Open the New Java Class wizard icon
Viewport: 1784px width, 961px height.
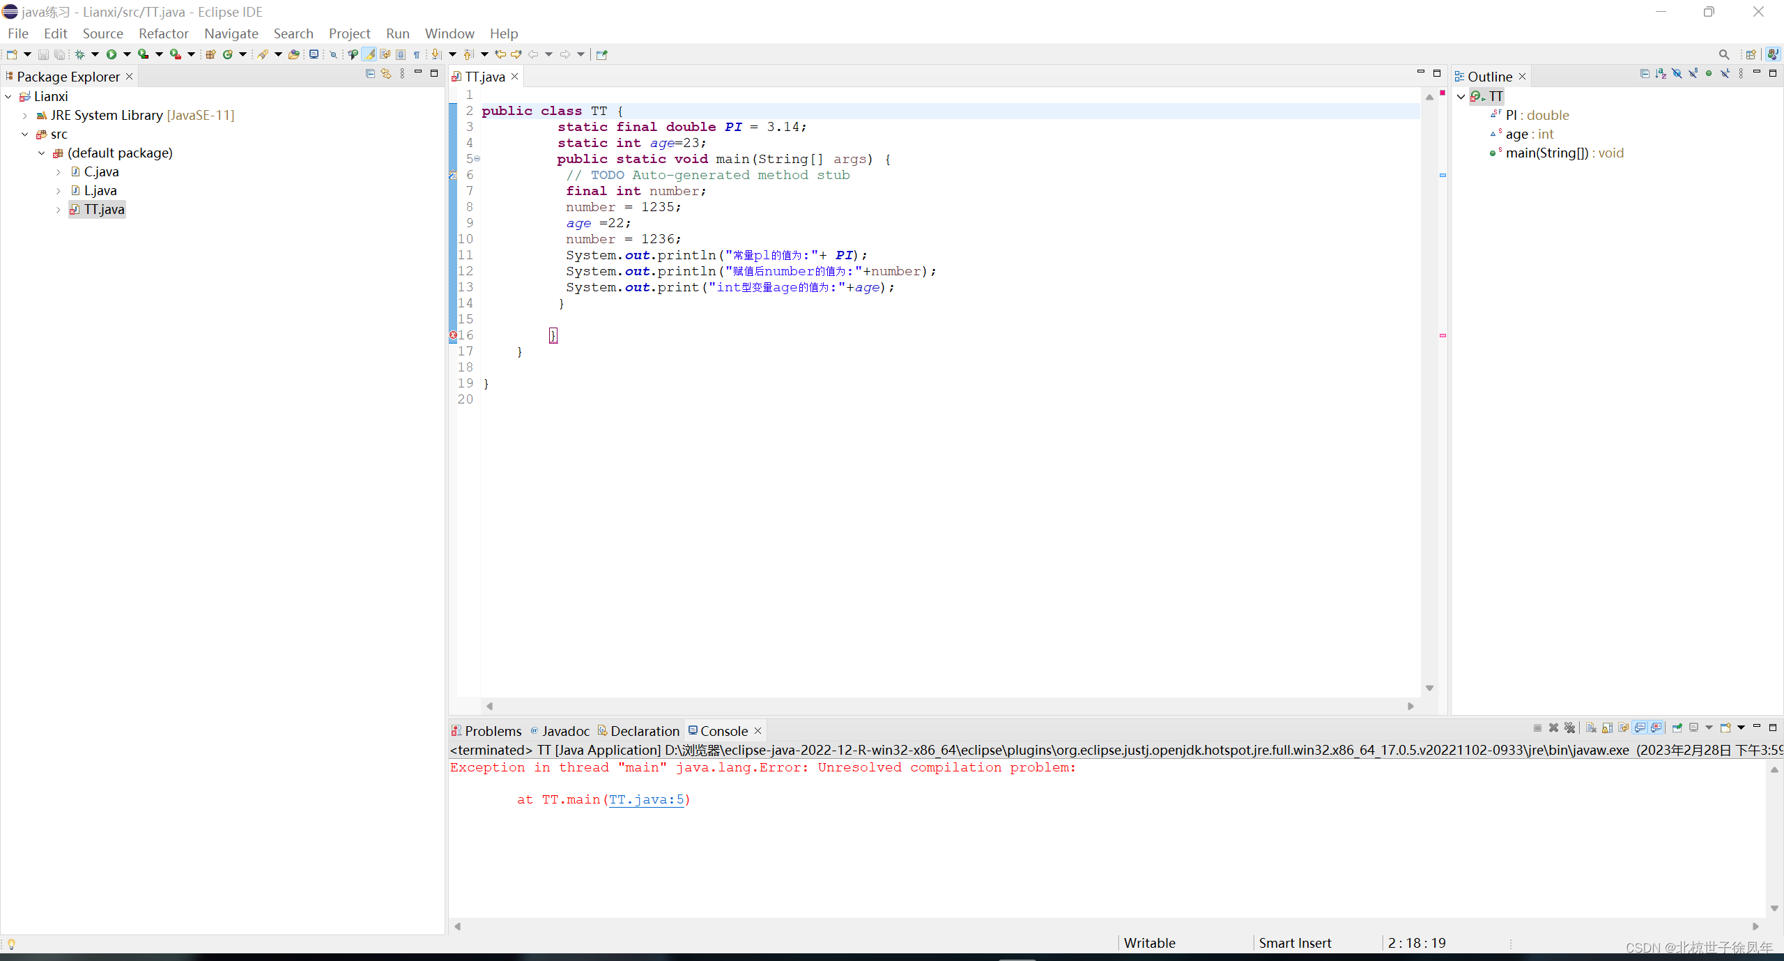coord(227,54)
